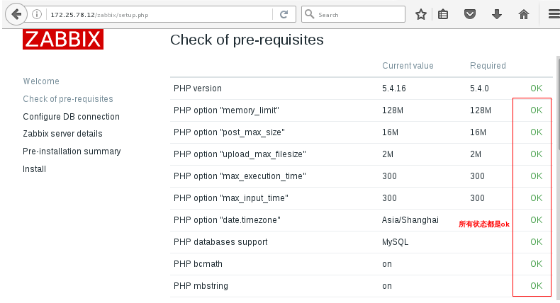Go to the browser home icon
The image size is (560, 303).
(524, 14)
